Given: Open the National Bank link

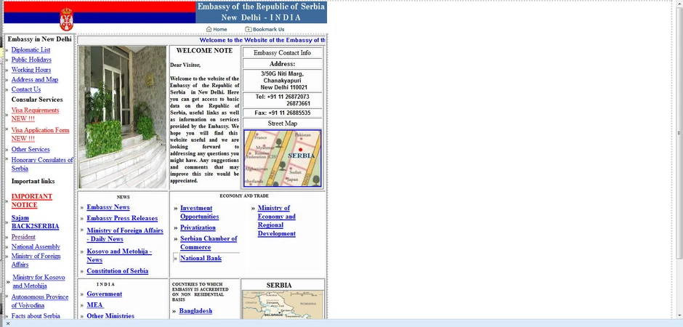Looking at the screenshot, I should pos(201,258).
